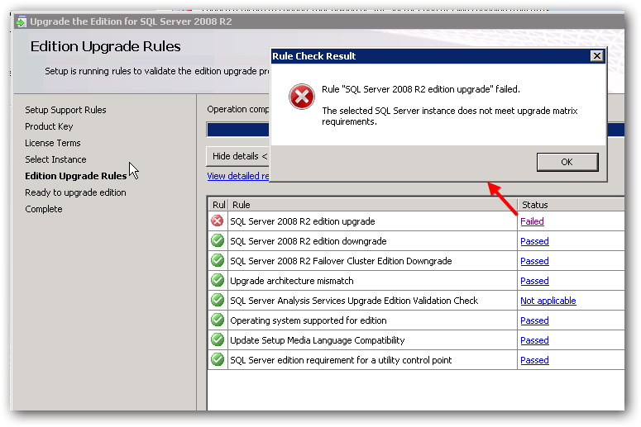Close the Rule Check Result dialog
641x427 pixels.
click(x=597, y=56)
